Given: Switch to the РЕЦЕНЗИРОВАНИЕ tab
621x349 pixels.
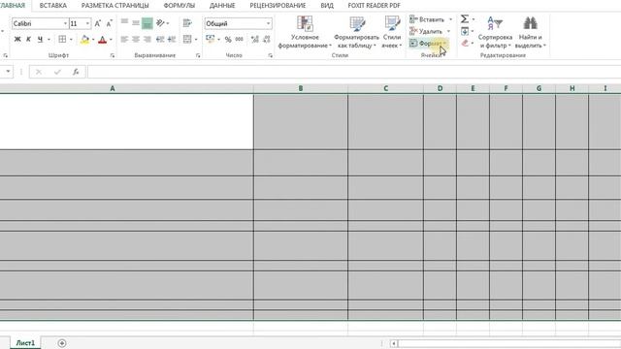Looking at the screenshot, I should [x=278, y=6].
